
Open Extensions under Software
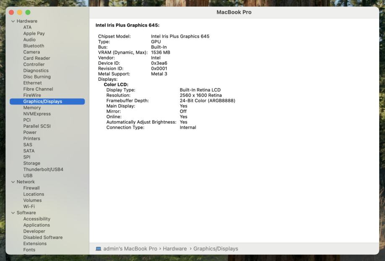pos(35,243)
